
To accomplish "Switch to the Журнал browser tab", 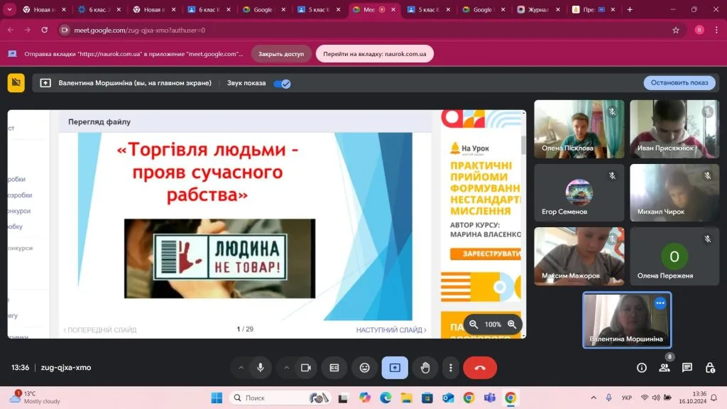I will (539, 9).
